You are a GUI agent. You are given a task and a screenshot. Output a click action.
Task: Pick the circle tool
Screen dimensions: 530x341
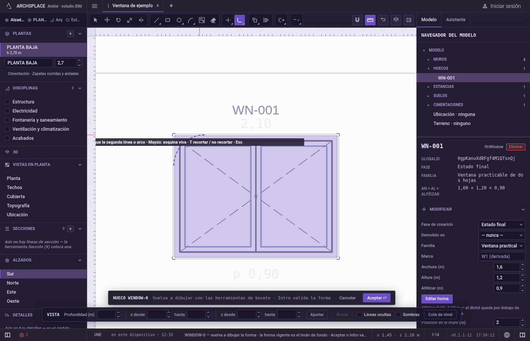coord(179,20)
